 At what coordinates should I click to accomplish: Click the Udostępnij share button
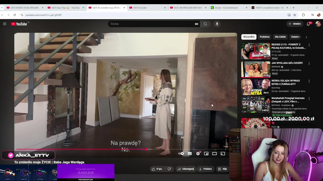point(186,169)
